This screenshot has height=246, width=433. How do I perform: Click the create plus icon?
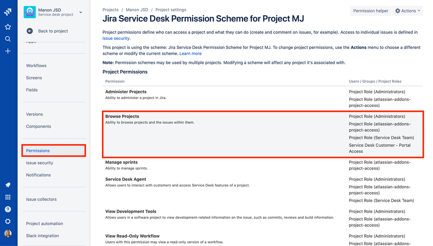tap(8, 51)
